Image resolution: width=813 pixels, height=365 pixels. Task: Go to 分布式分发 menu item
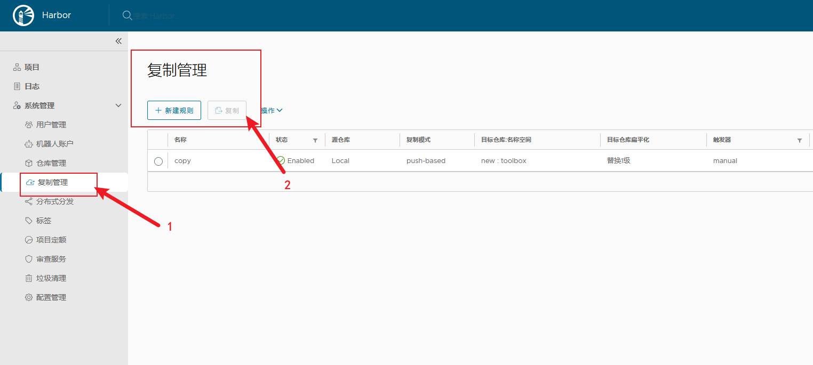55,201
